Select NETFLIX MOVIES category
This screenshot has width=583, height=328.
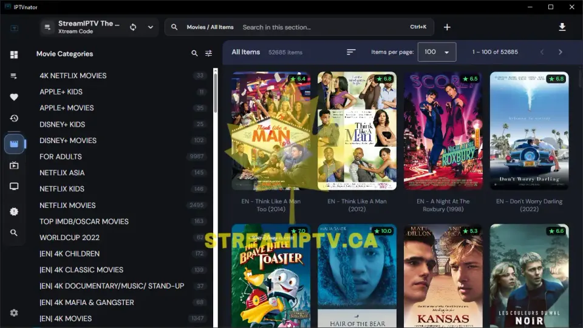click(x=123, y=205)
